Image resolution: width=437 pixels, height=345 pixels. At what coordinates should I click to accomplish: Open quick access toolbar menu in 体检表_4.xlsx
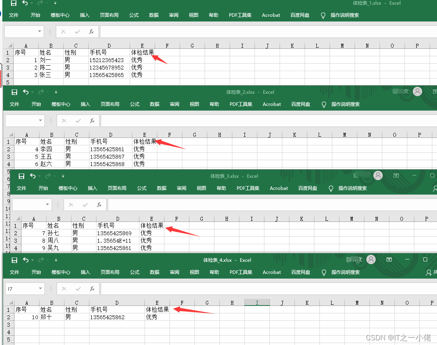[x=56, y=260]
